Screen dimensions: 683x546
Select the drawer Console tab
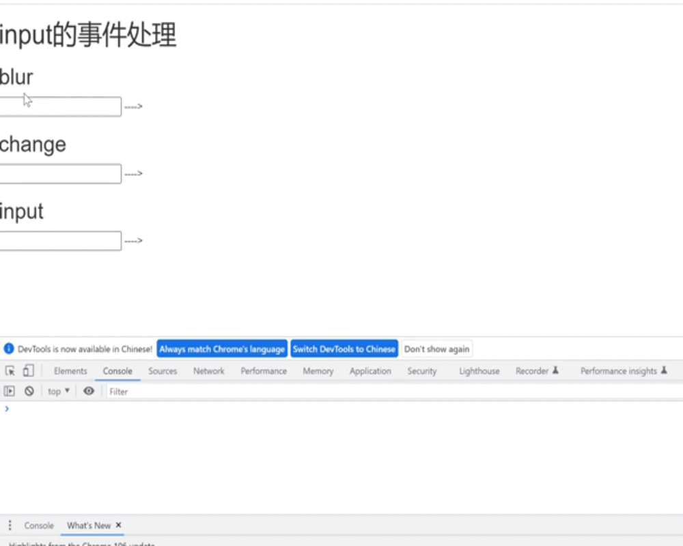point(39,526)
